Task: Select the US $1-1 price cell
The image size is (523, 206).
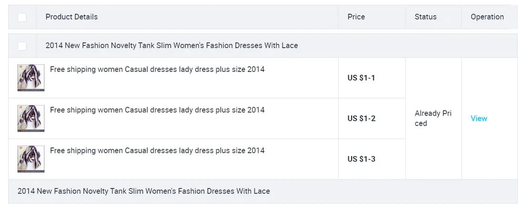Action: pos(362,78)
